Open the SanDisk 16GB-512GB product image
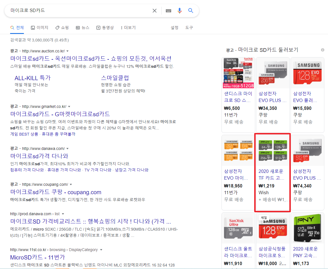 pyautogui.click(x=238, y=73)
